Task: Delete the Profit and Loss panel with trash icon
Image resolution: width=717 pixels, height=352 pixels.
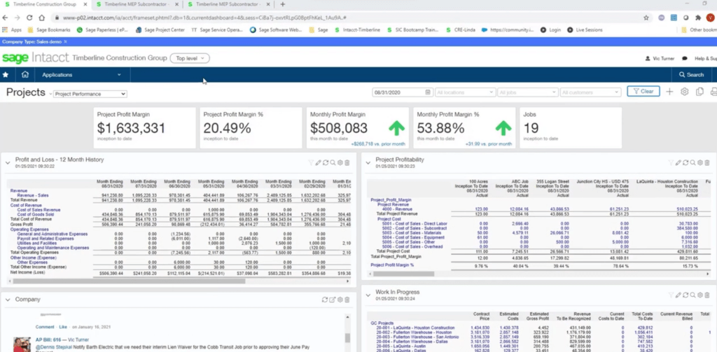Action: (x=347, y=163)
